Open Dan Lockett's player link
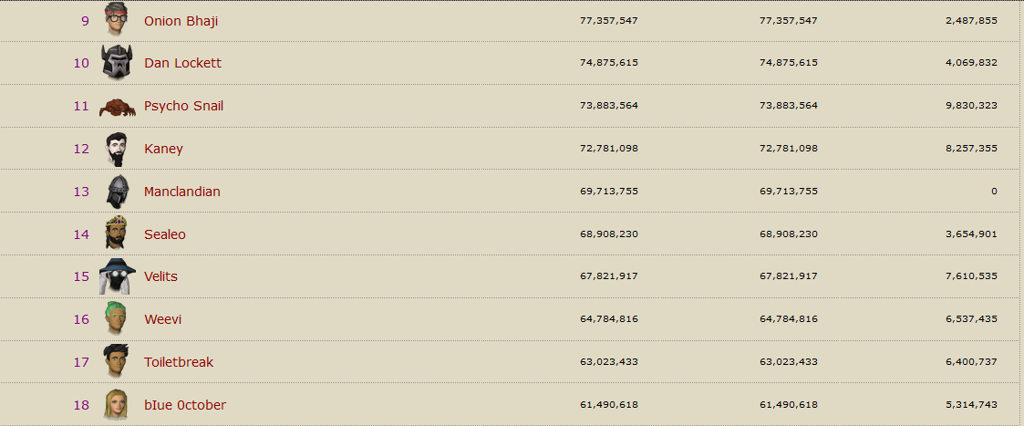The height and width of the screenshot is (426, 1024). point(182,63)
